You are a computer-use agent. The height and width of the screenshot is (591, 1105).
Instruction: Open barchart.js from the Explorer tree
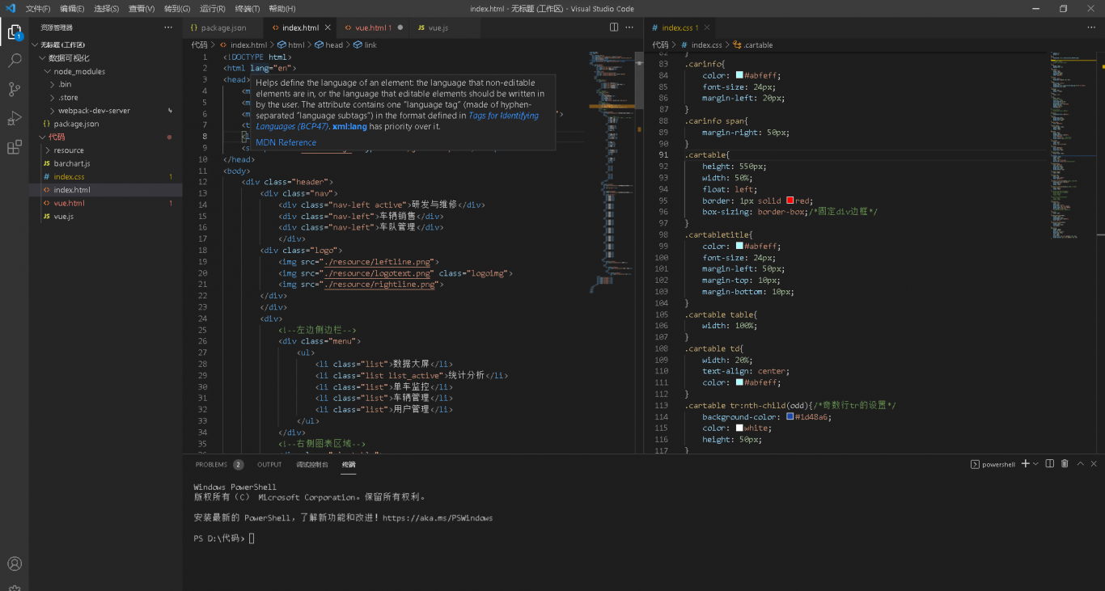[x=105, y=163]
